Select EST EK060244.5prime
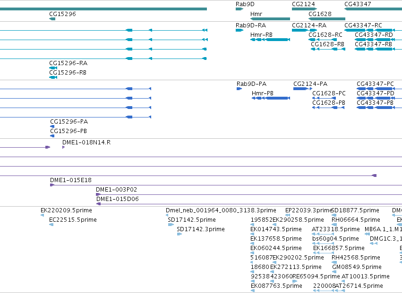 (x=276, y=249)
